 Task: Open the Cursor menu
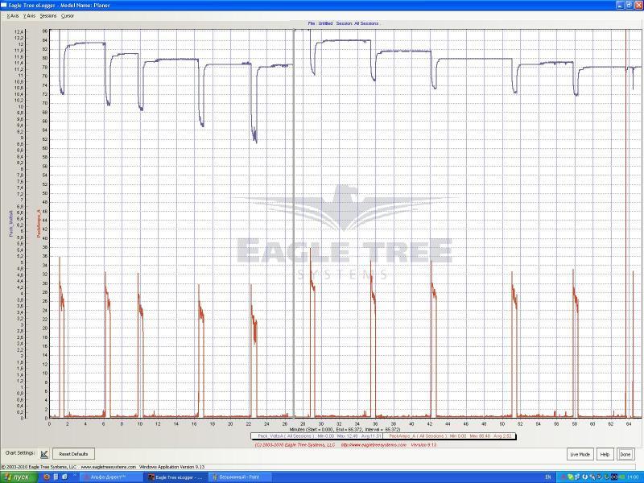(68, 15)
